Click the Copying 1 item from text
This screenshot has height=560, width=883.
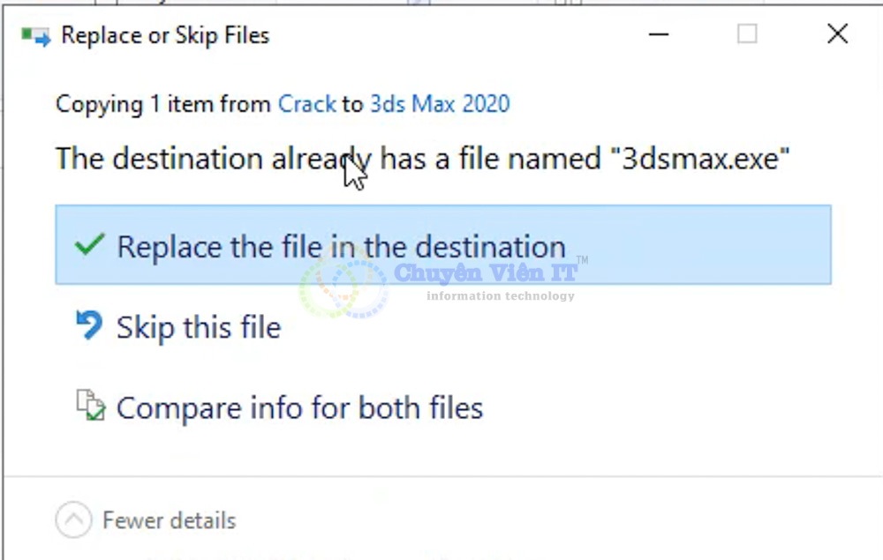pyautogui.click(x=163, y=103)
